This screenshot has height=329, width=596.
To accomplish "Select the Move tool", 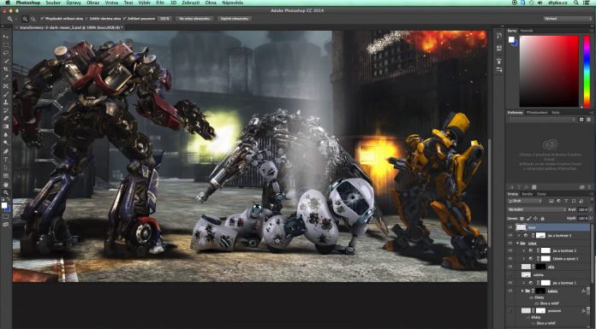I will (x=7, y=37).
